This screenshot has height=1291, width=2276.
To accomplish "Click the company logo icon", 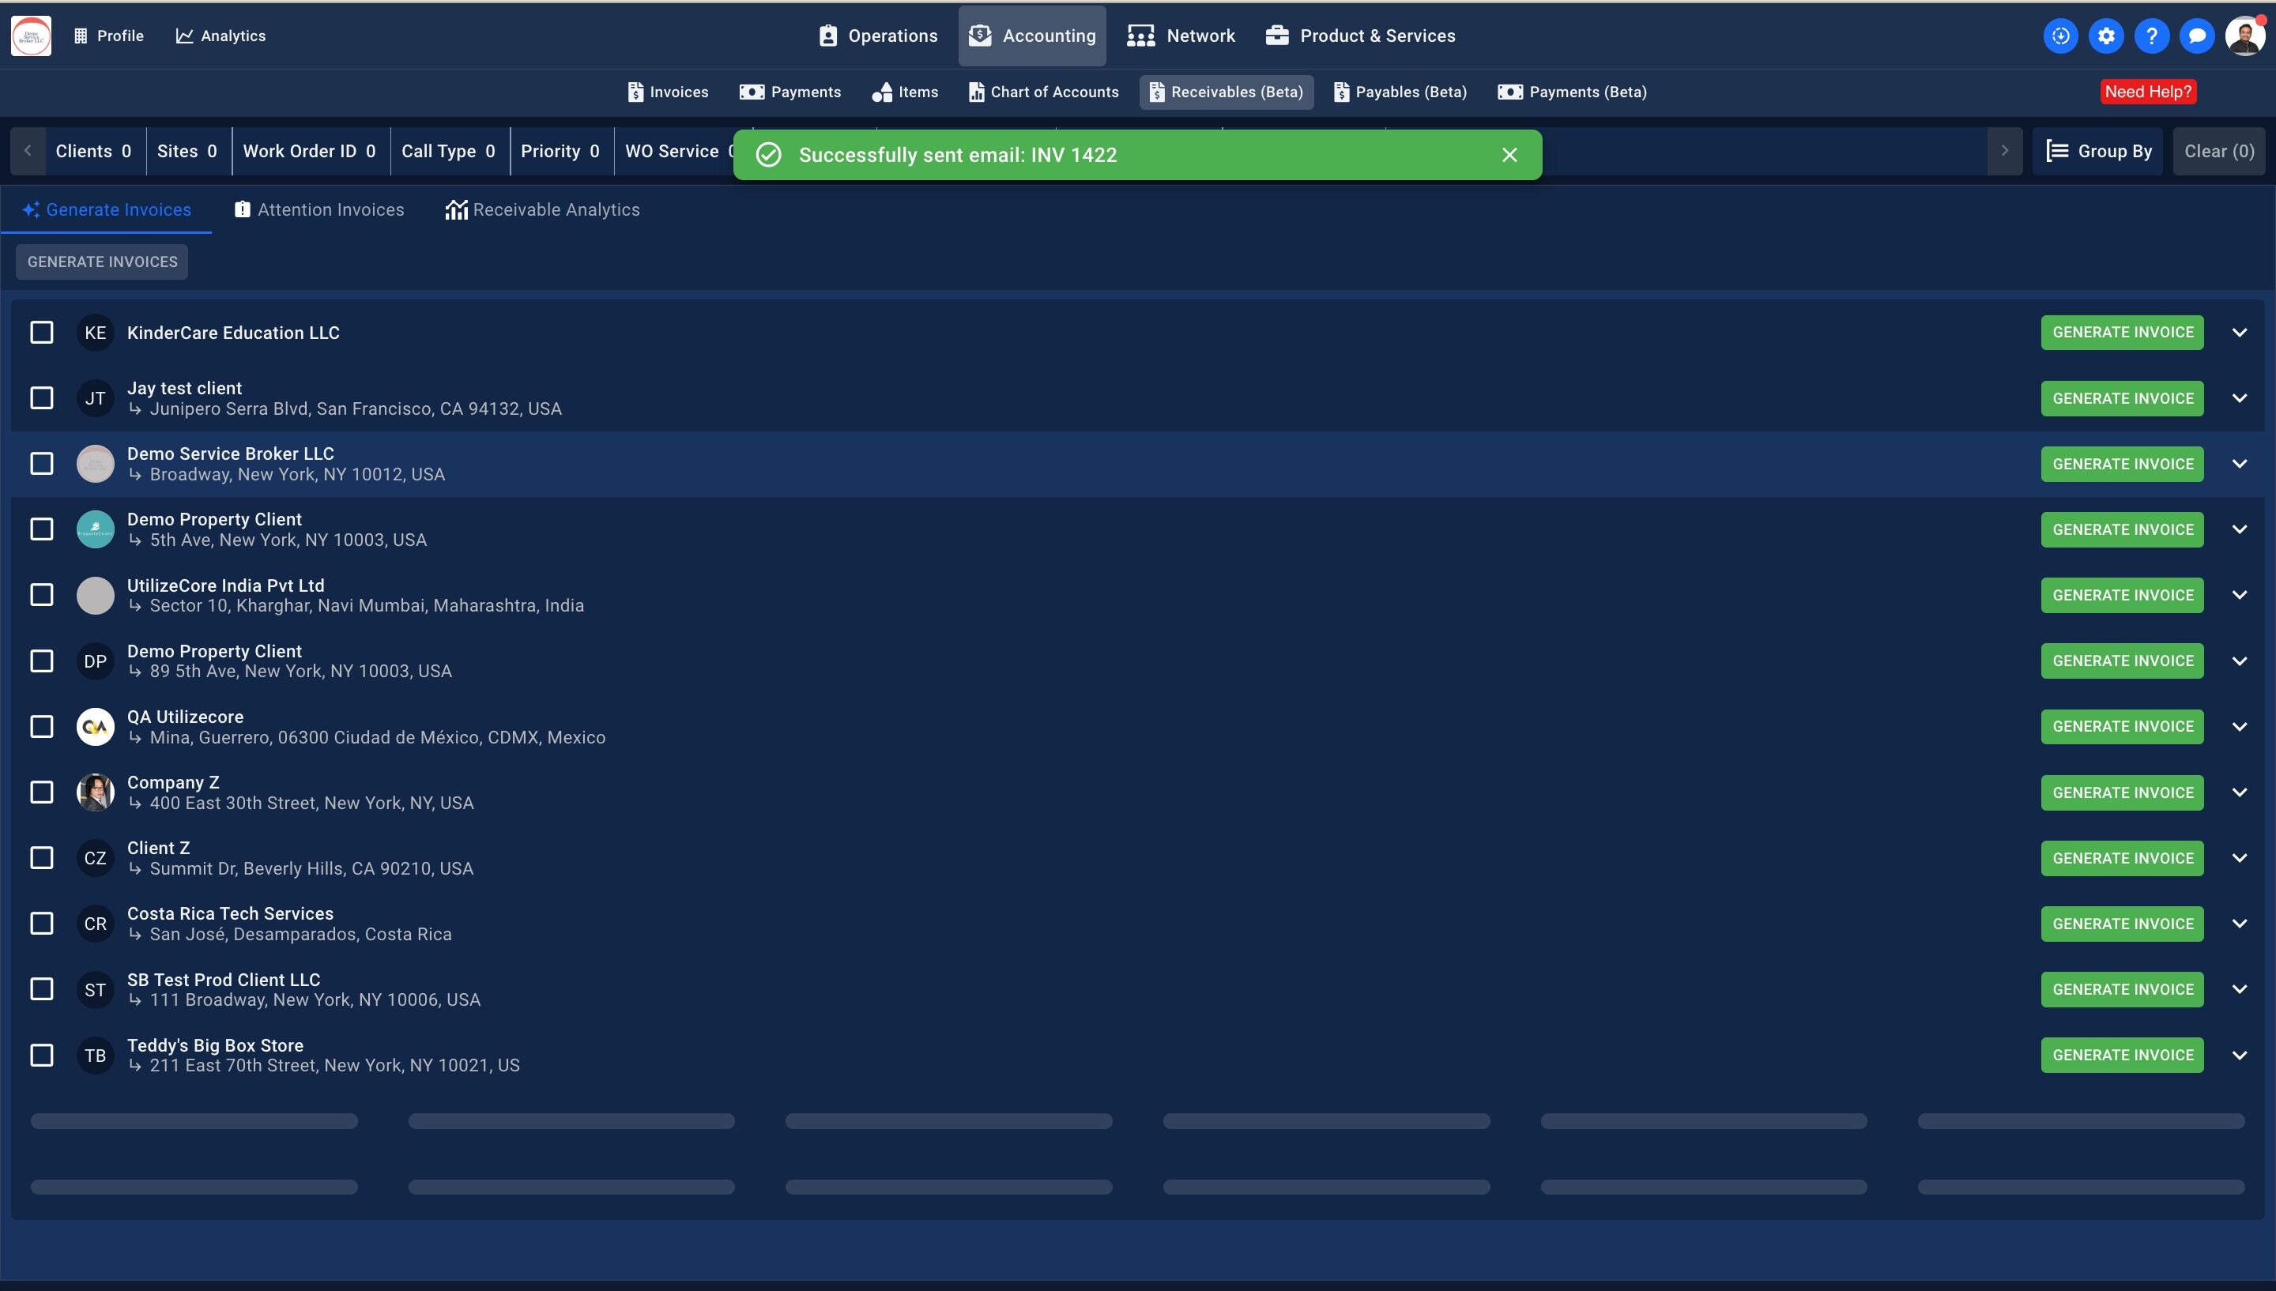I will coord(31,36).
